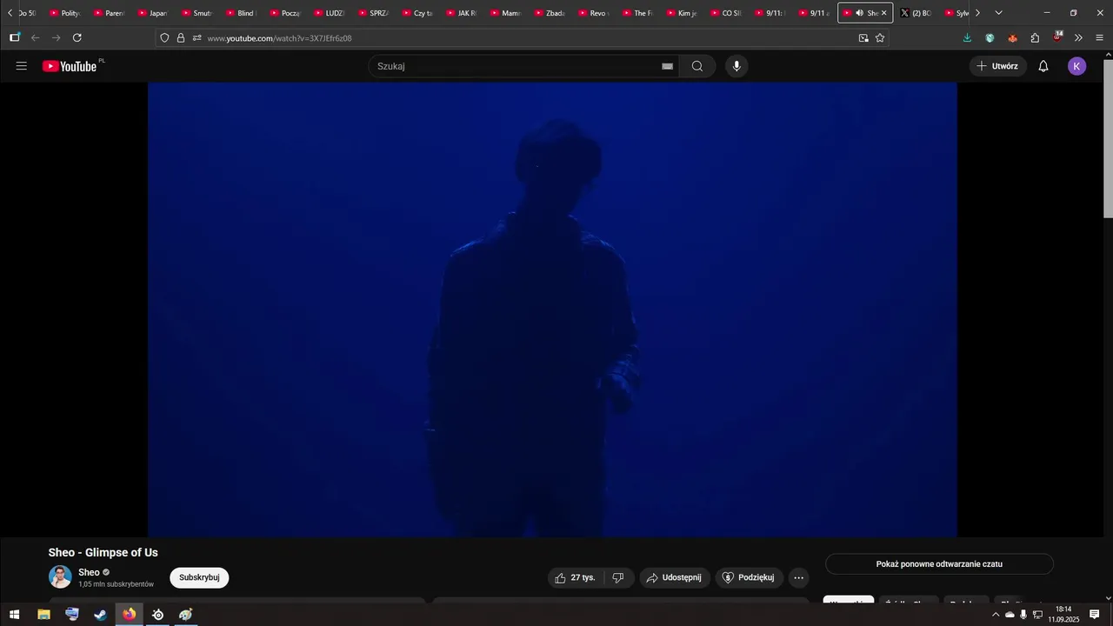Switch to the Blind tab

click(x=241, y=13)
